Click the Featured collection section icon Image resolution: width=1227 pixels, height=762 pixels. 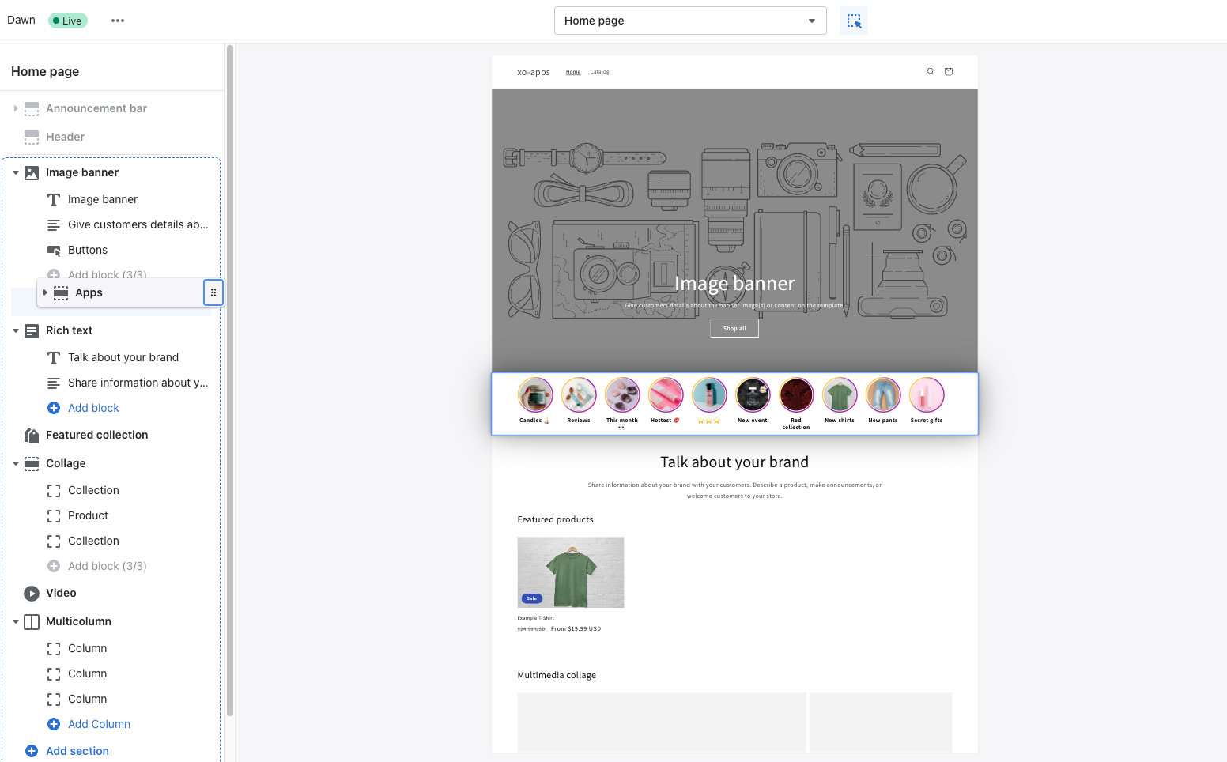[32, 435]
